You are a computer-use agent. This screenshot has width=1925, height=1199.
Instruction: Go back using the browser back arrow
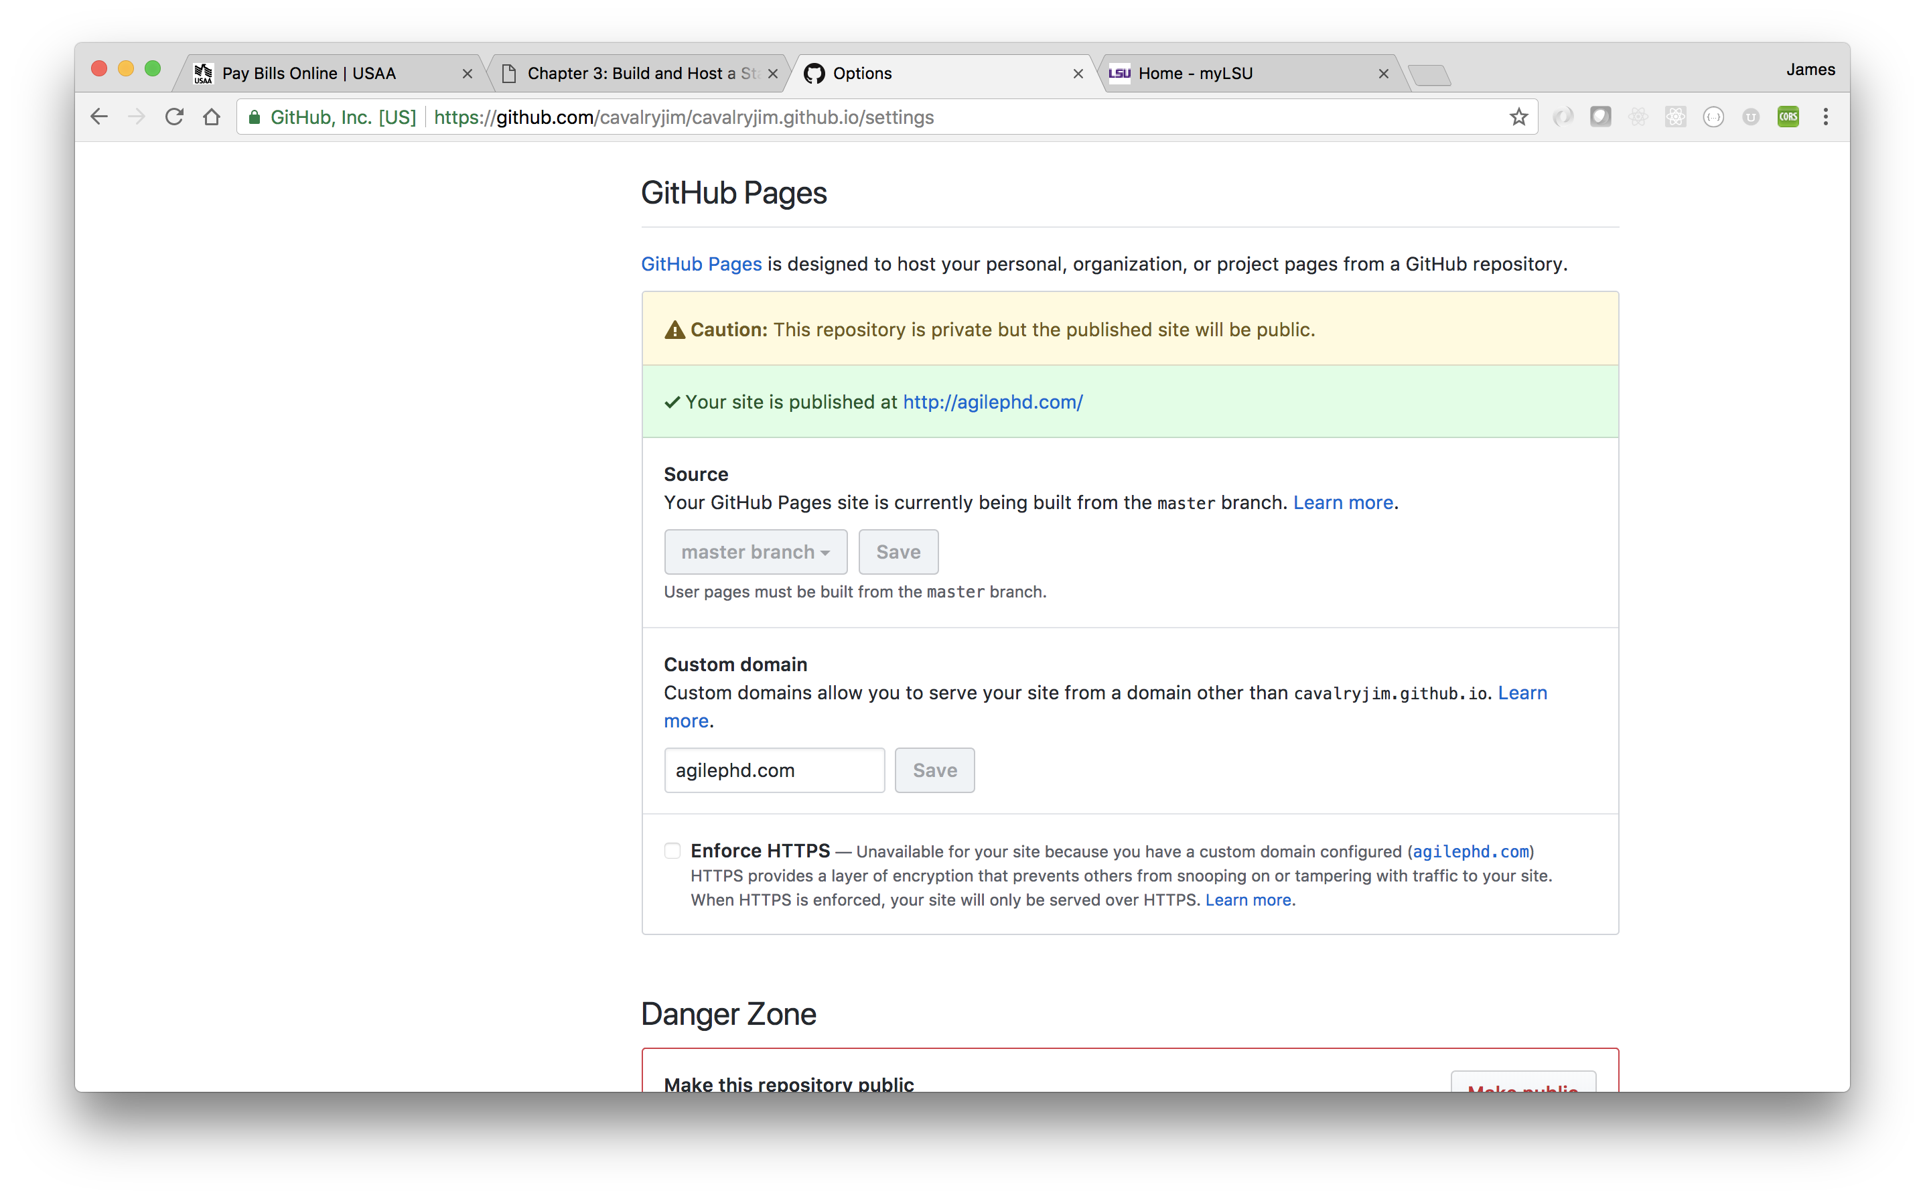pos(99,117)
